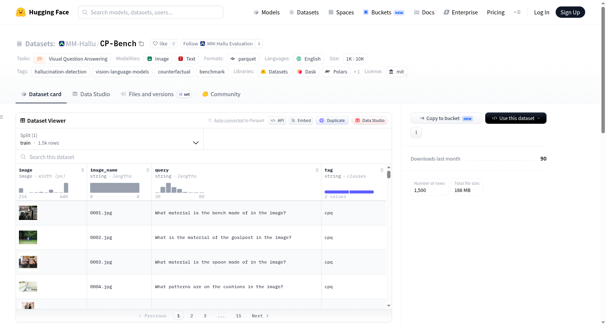Viewport: 606px width, 326px height.
Task: Open the Spaces page
Action: 341,12
